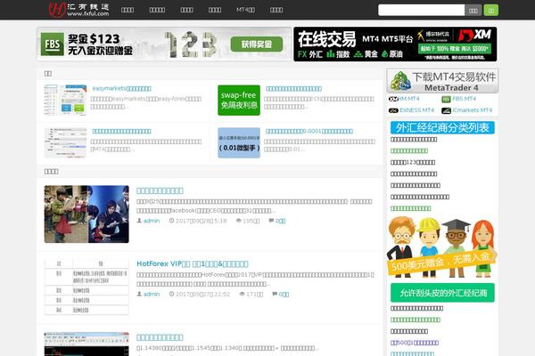Screen dimensions: 535x356
Task: Focus the search box in the header
Action: click(x=421, y=10)
